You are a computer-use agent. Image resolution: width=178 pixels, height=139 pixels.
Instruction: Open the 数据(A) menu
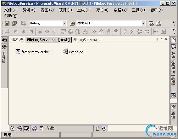pyautogui.click(x=120, y=10)
